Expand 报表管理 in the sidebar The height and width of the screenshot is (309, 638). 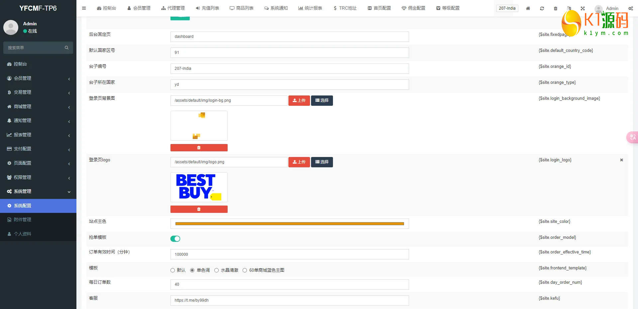coord(38,135)
